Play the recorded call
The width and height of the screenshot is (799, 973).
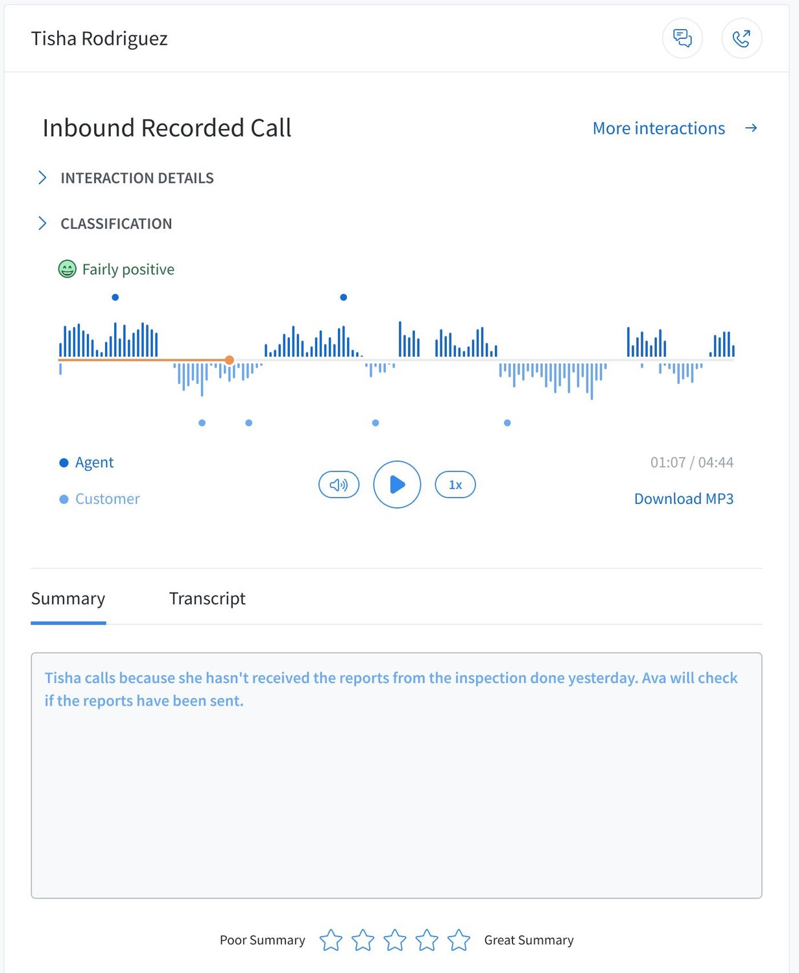click(x=397, y=485)
